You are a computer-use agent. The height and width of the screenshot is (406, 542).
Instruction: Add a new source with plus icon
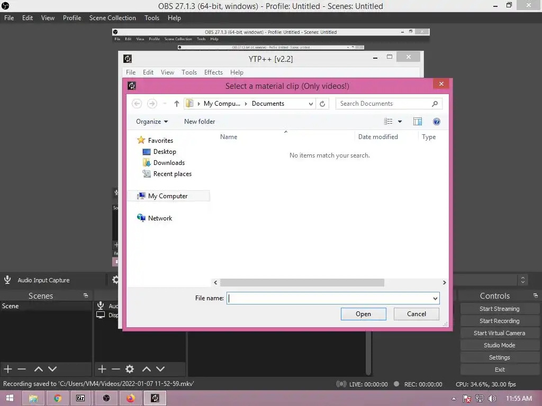[x=102, y=368]
